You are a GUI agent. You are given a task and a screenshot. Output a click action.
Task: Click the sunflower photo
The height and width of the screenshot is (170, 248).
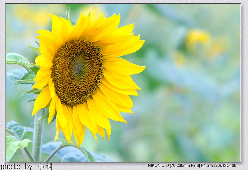pos(123,83)
